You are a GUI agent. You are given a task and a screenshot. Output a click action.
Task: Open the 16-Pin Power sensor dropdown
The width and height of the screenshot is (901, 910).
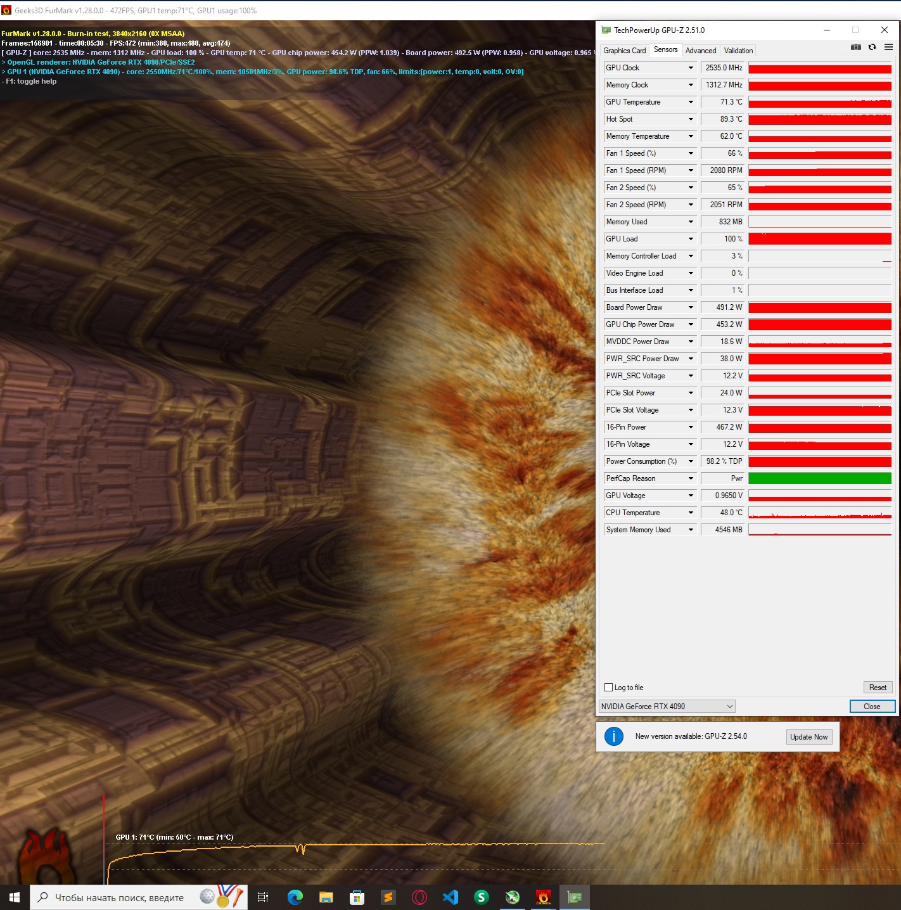coord(691,427)
